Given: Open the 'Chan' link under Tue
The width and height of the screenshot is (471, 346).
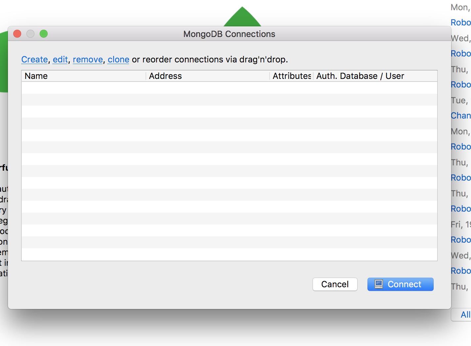Looking at the screenshot, I should coord(460,116).
